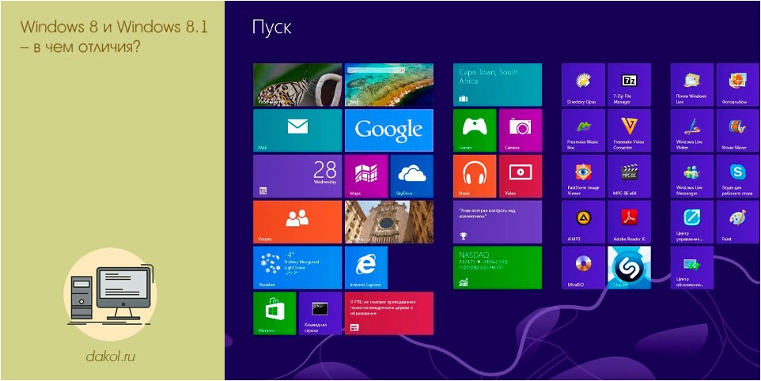
Task: Open Почта Windows Live tile
Action: click(x=692, y=85)
